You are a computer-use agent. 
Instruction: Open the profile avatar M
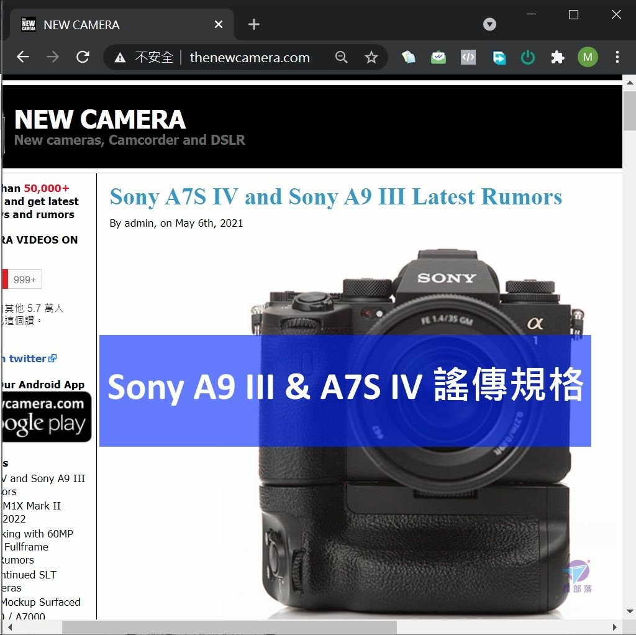tap(588, 57)
